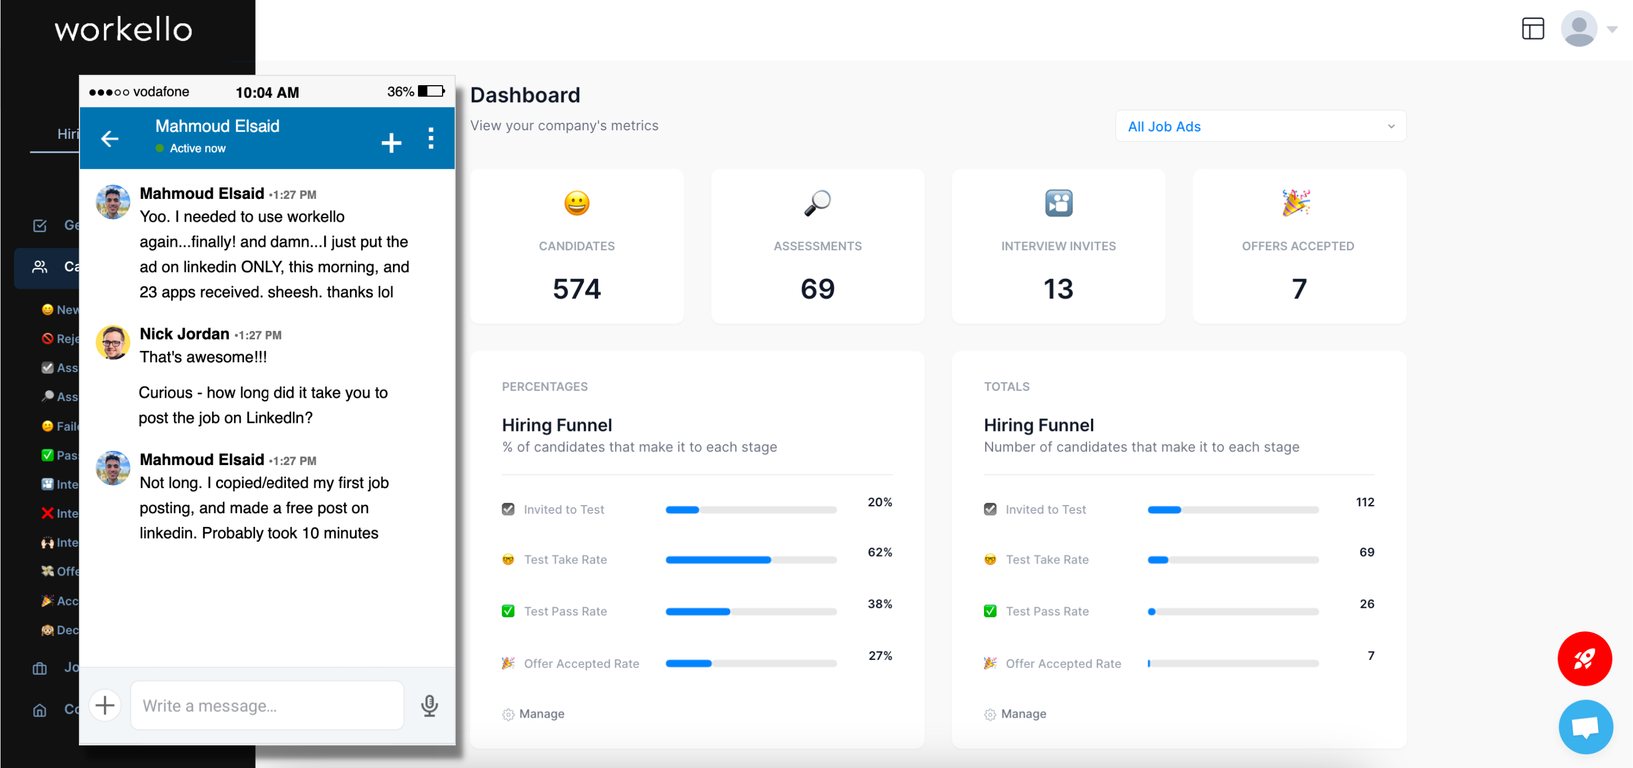1633x768 pixels.
Task: Select the ✅ Passed stage in the sidebar
Action: pyautogui.click(x=47, y=455)
